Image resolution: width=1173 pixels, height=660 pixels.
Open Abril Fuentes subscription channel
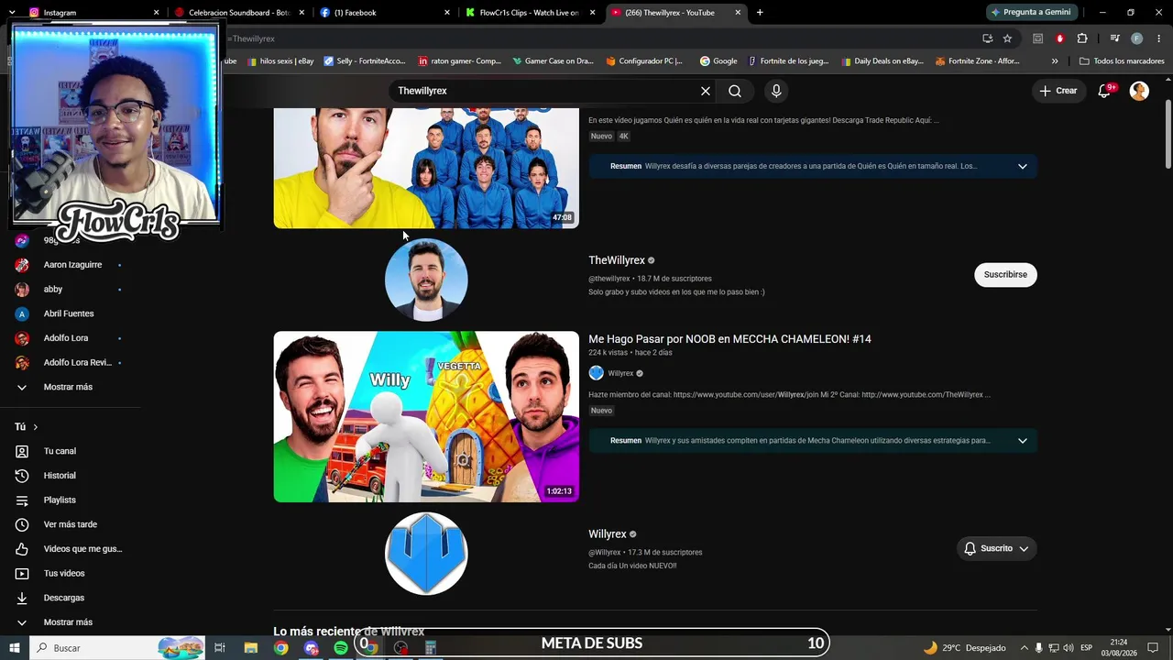(x=70, y=313)
